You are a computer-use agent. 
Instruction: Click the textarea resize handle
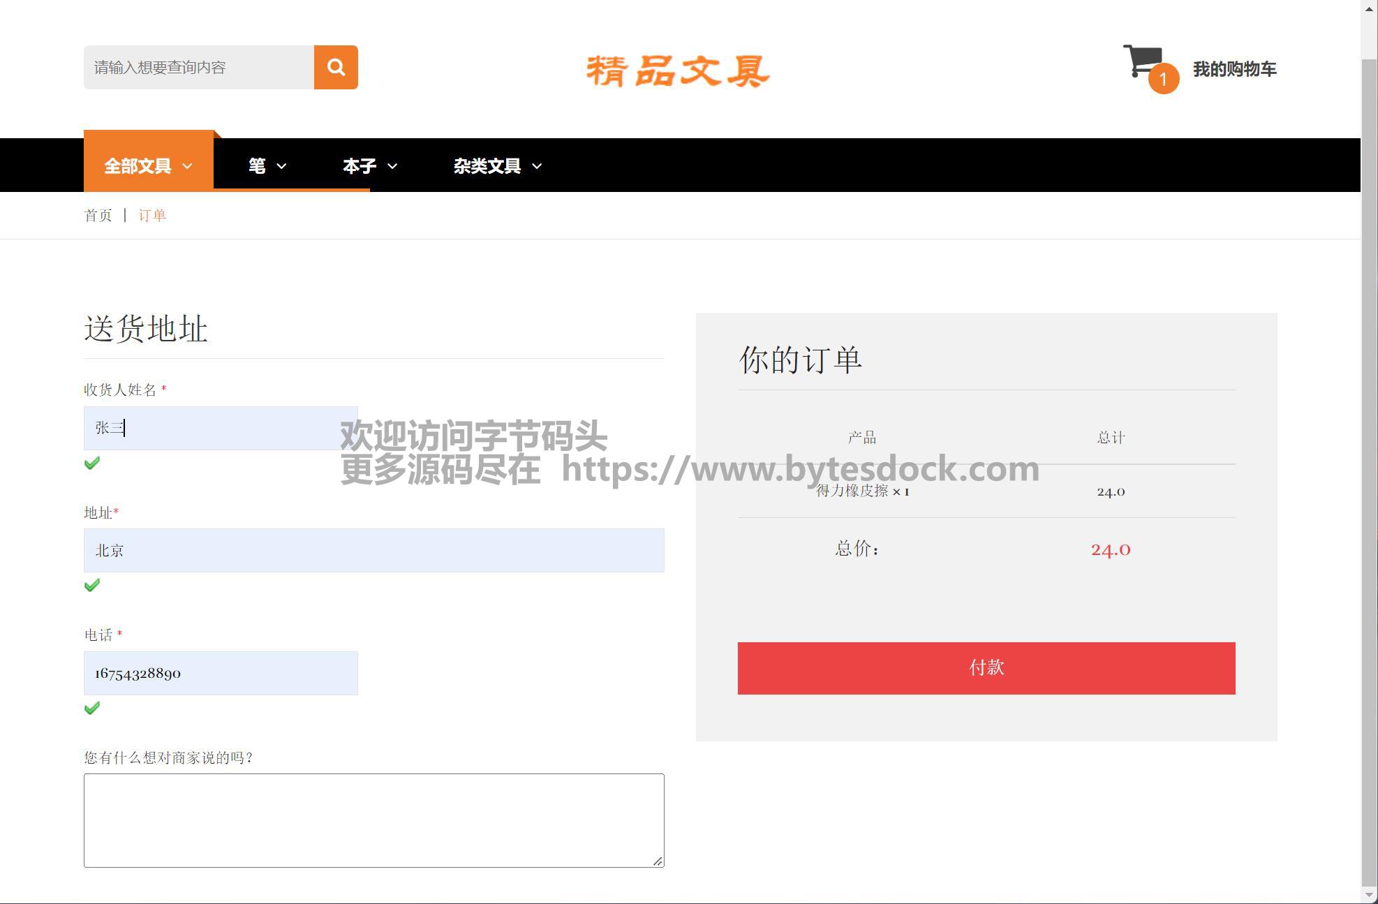(x=658, y=861)
